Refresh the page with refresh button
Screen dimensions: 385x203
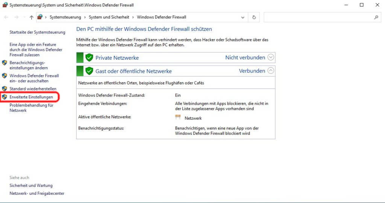tap(254, 17)
